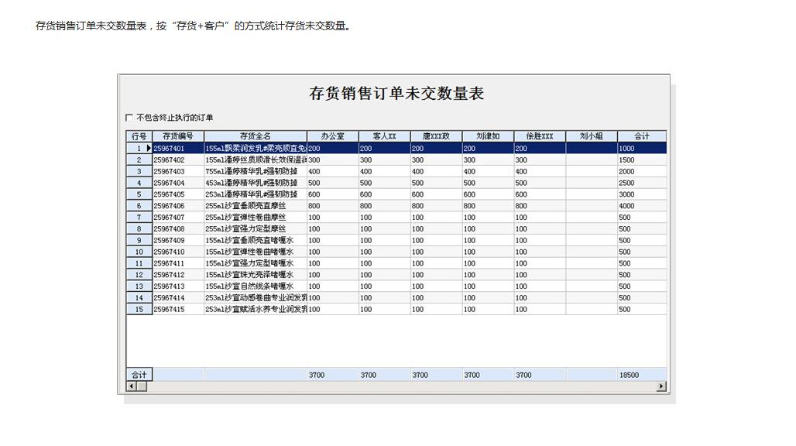Click the 255ml沙宣弹性卷曲摩丝 name cell

pyautogui.click(x=256, y=217)
